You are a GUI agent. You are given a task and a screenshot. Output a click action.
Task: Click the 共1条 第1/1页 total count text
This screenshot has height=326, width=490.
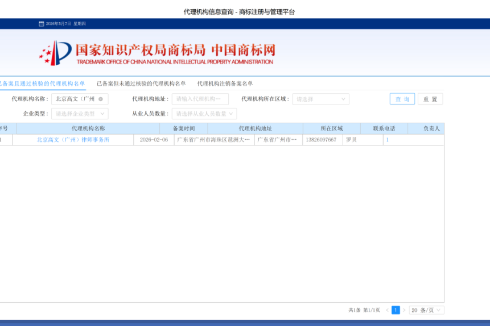point(364,310)
